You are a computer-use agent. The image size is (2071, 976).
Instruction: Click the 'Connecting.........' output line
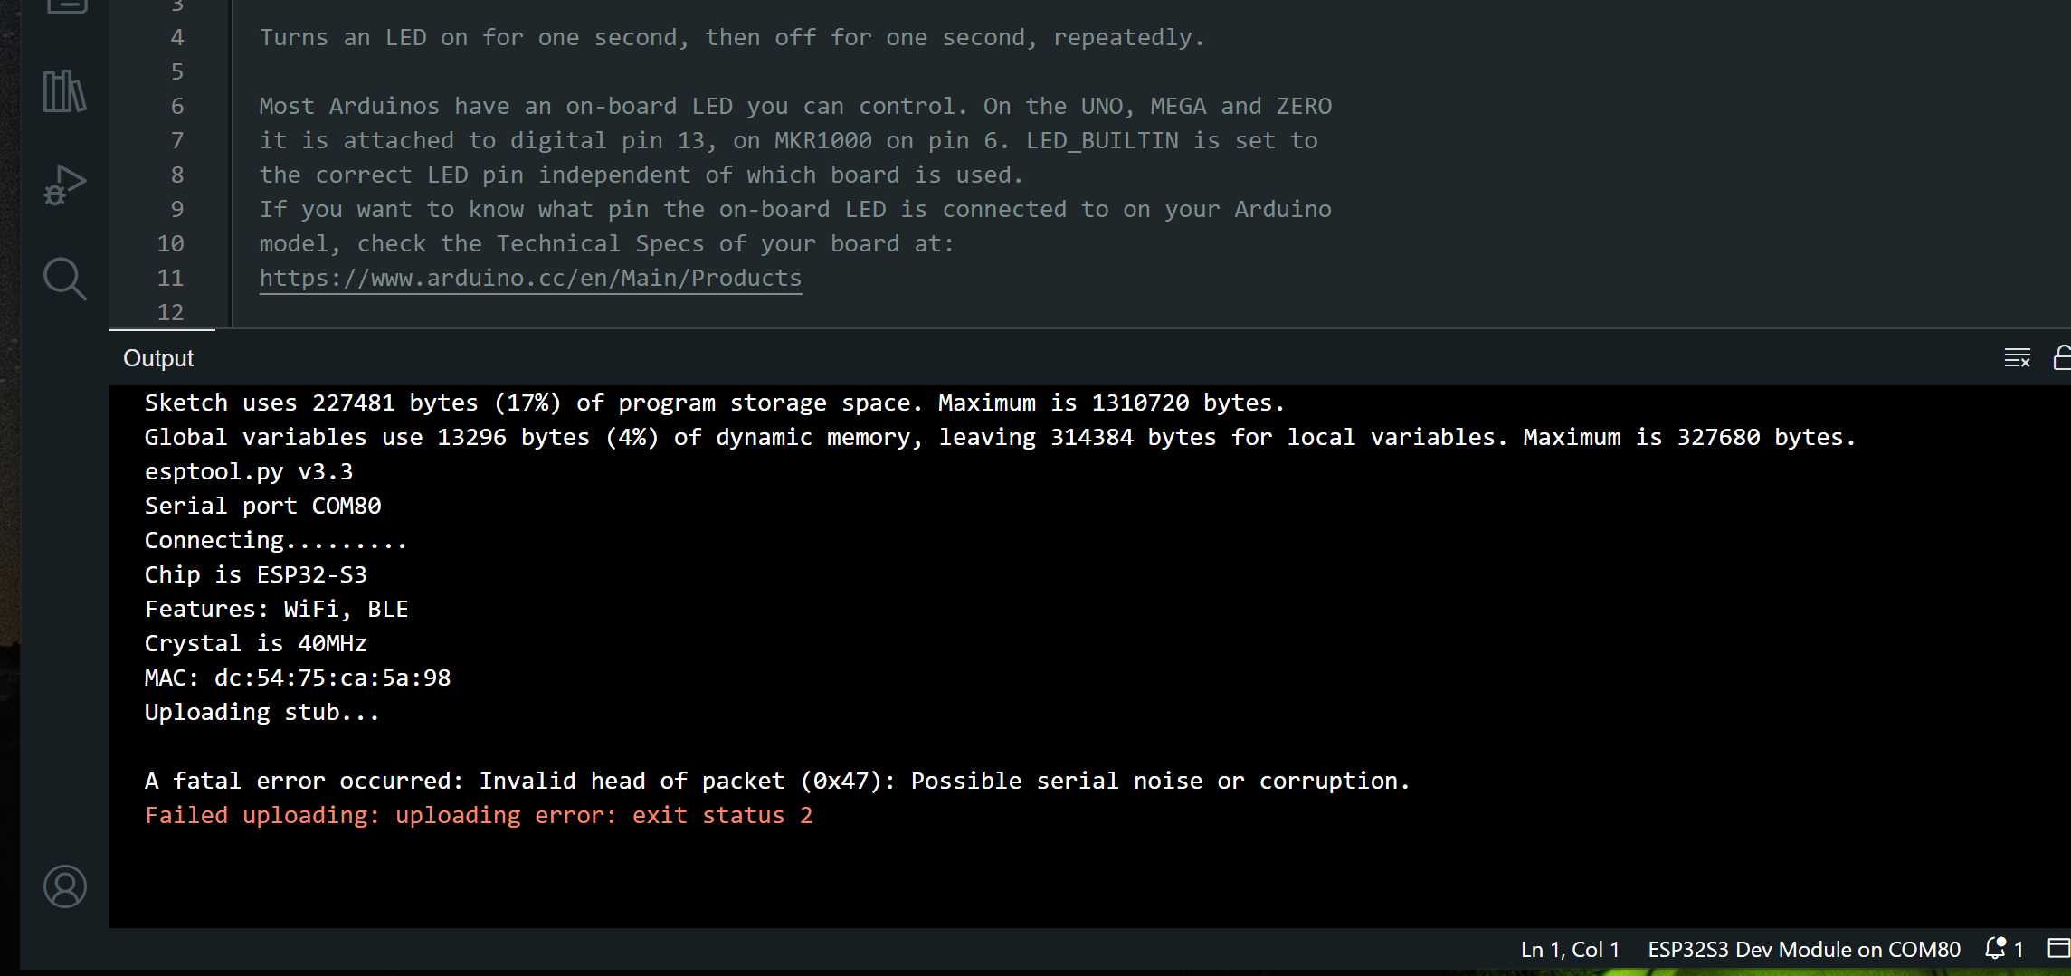tap(276, 540)
